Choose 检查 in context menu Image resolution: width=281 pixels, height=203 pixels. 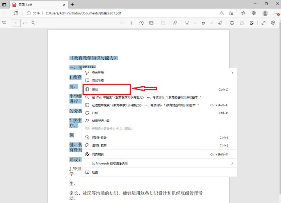(160, 172)
